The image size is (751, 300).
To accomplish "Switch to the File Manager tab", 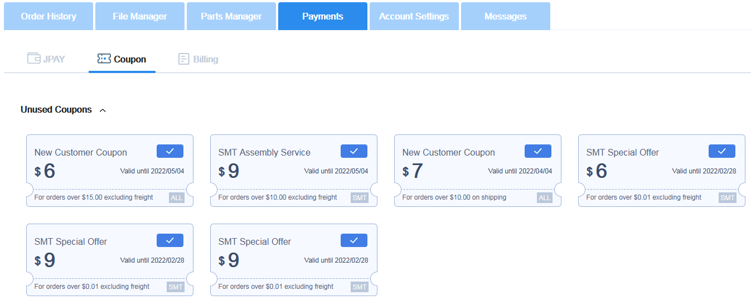I will point(139,16).
